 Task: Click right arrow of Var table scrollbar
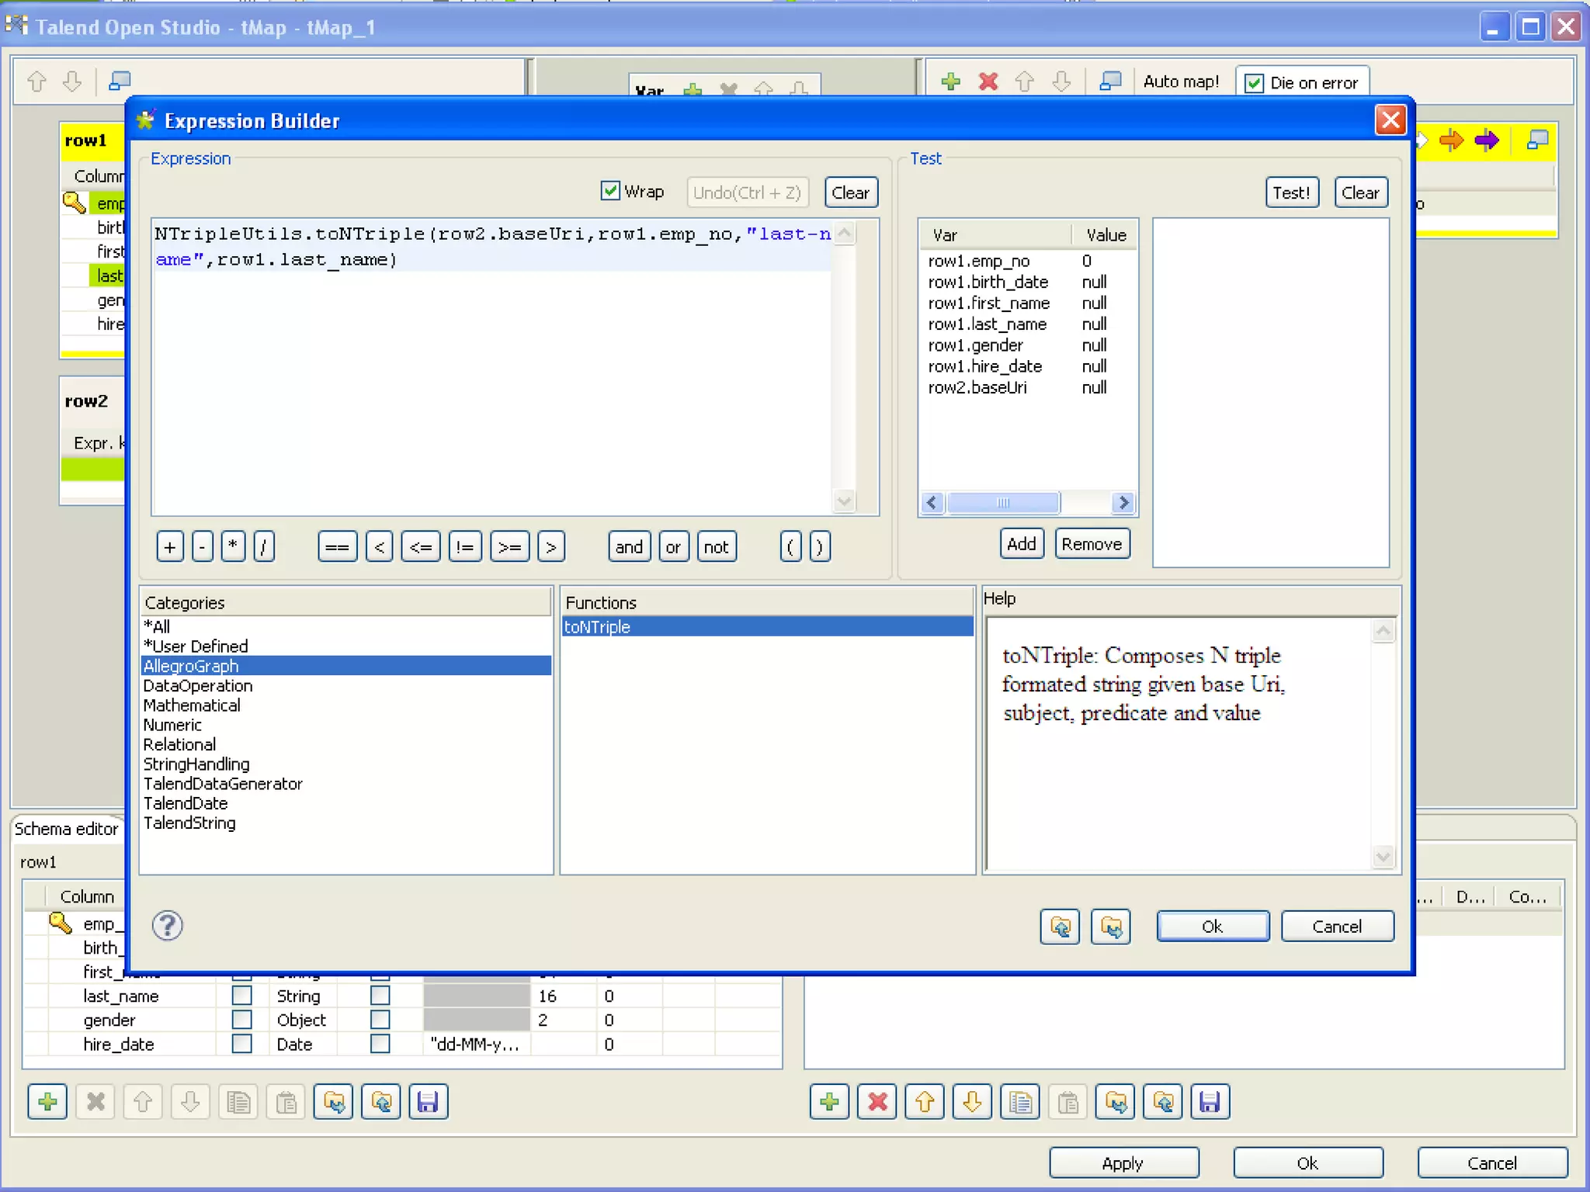[x=1122, y=503]
